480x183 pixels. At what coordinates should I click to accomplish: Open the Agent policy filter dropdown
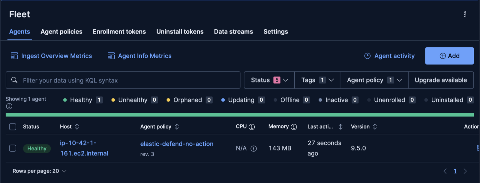[374, 80]
